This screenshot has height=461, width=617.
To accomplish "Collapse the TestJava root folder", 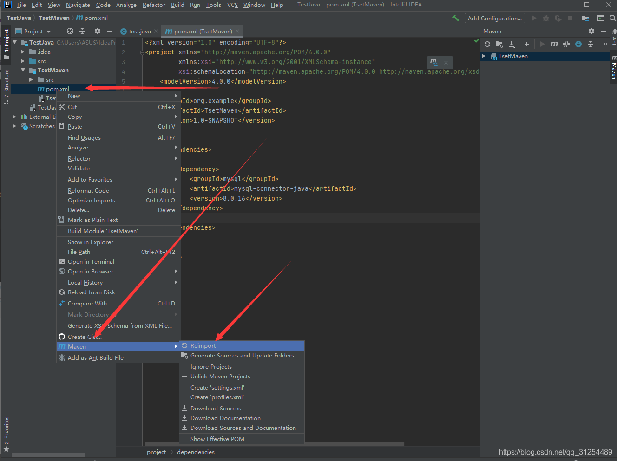I will point(14,42).
